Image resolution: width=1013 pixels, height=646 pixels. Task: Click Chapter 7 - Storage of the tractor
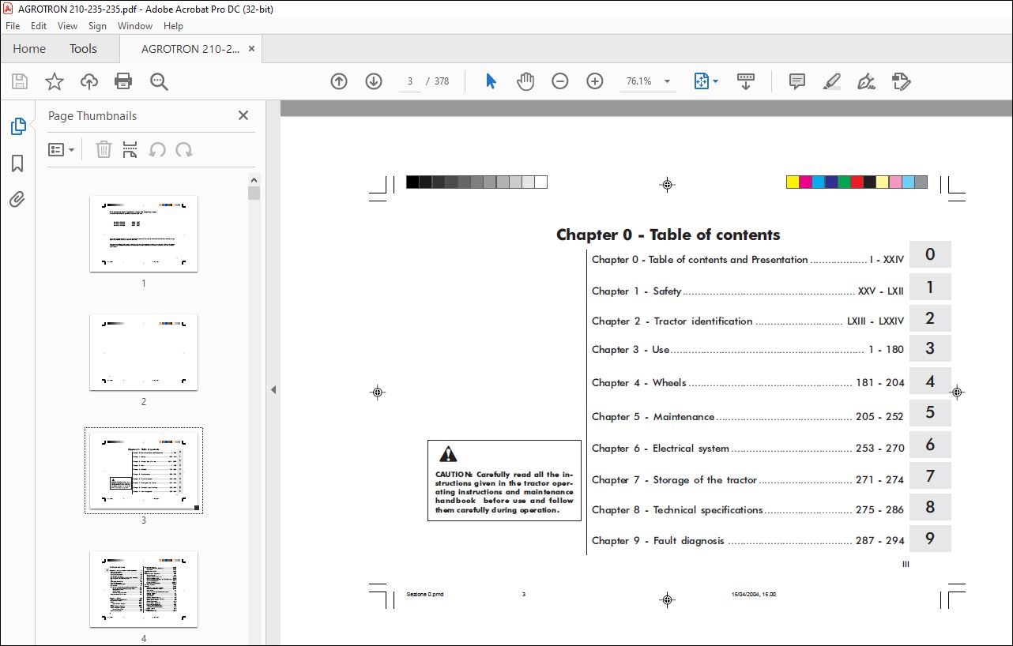[748, 480]
